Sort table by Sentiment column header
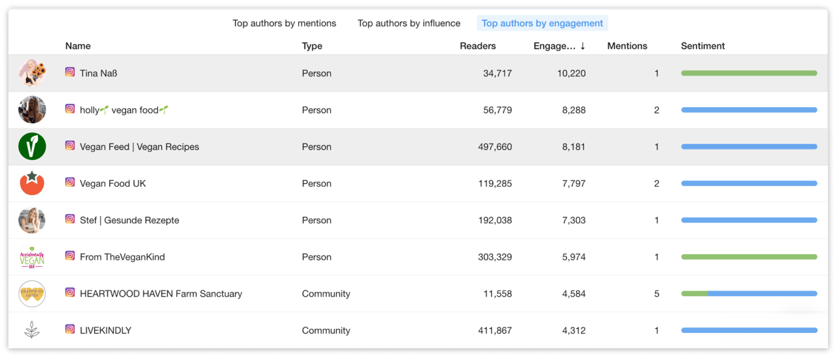This screenshot has width=837, height=359. point(703,46)
